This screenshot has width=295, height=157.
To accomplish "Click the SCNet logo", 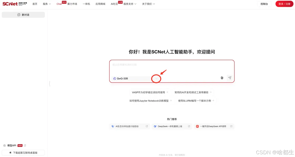I will [x=15, y=4].
